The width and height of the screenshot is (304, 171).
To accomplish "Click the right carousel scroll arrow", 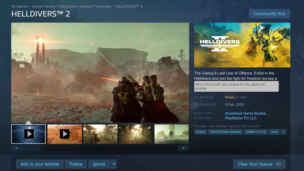I will 183,148.
